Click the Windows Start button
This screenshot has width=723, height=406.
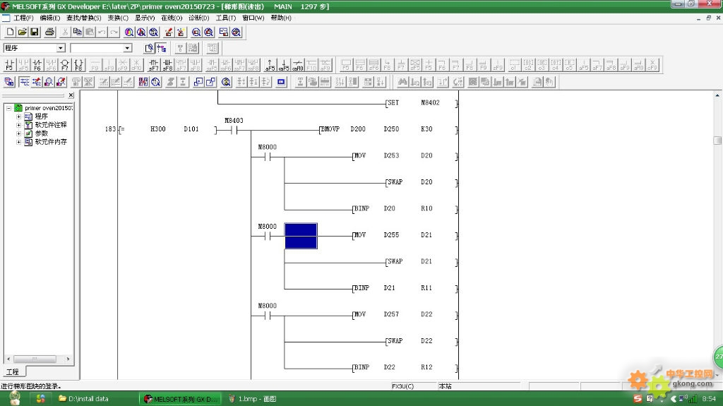point(15,398)
